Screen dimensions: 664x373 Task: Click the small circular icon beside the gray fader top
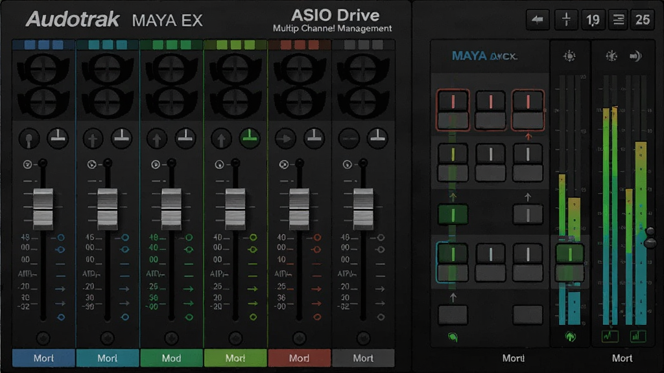(348, 164)
